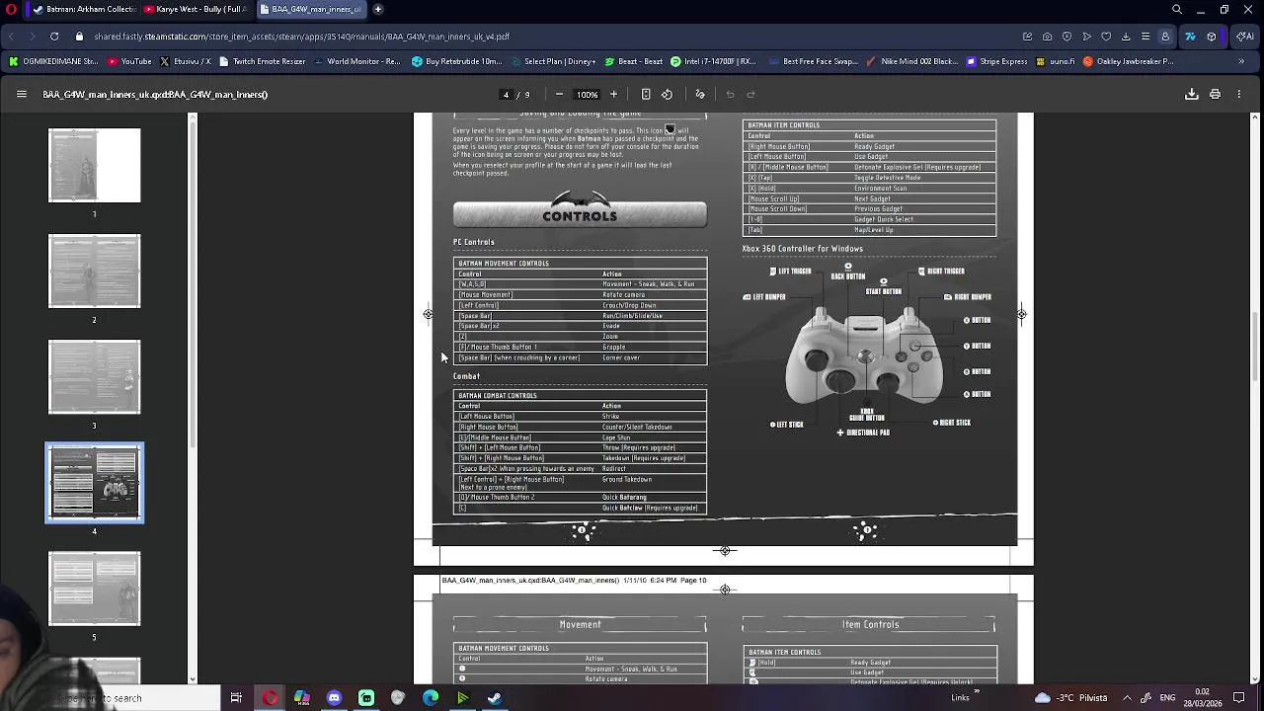This screenshot has width=1264, height=711.
Task: Open the PDF viewer more actions menu
Action: (1239, 94)
